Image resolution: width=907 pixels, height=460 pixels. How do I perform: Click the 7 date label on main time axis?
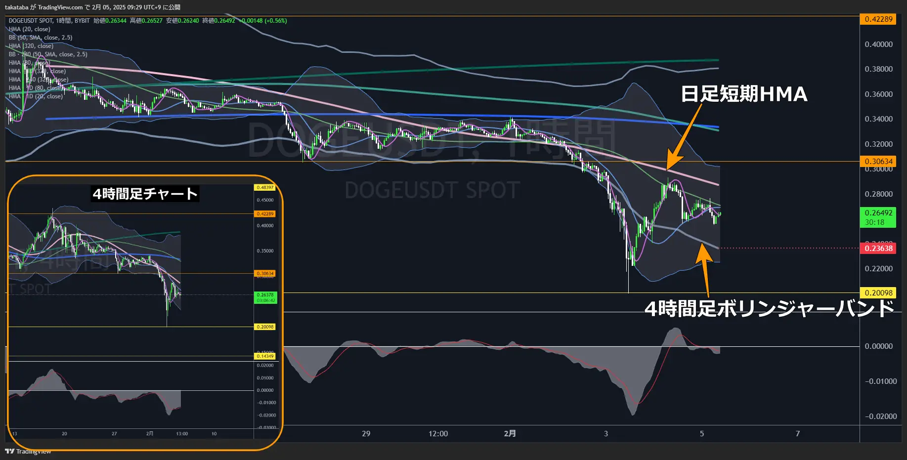pyautogui.click(x=798, y=434)
